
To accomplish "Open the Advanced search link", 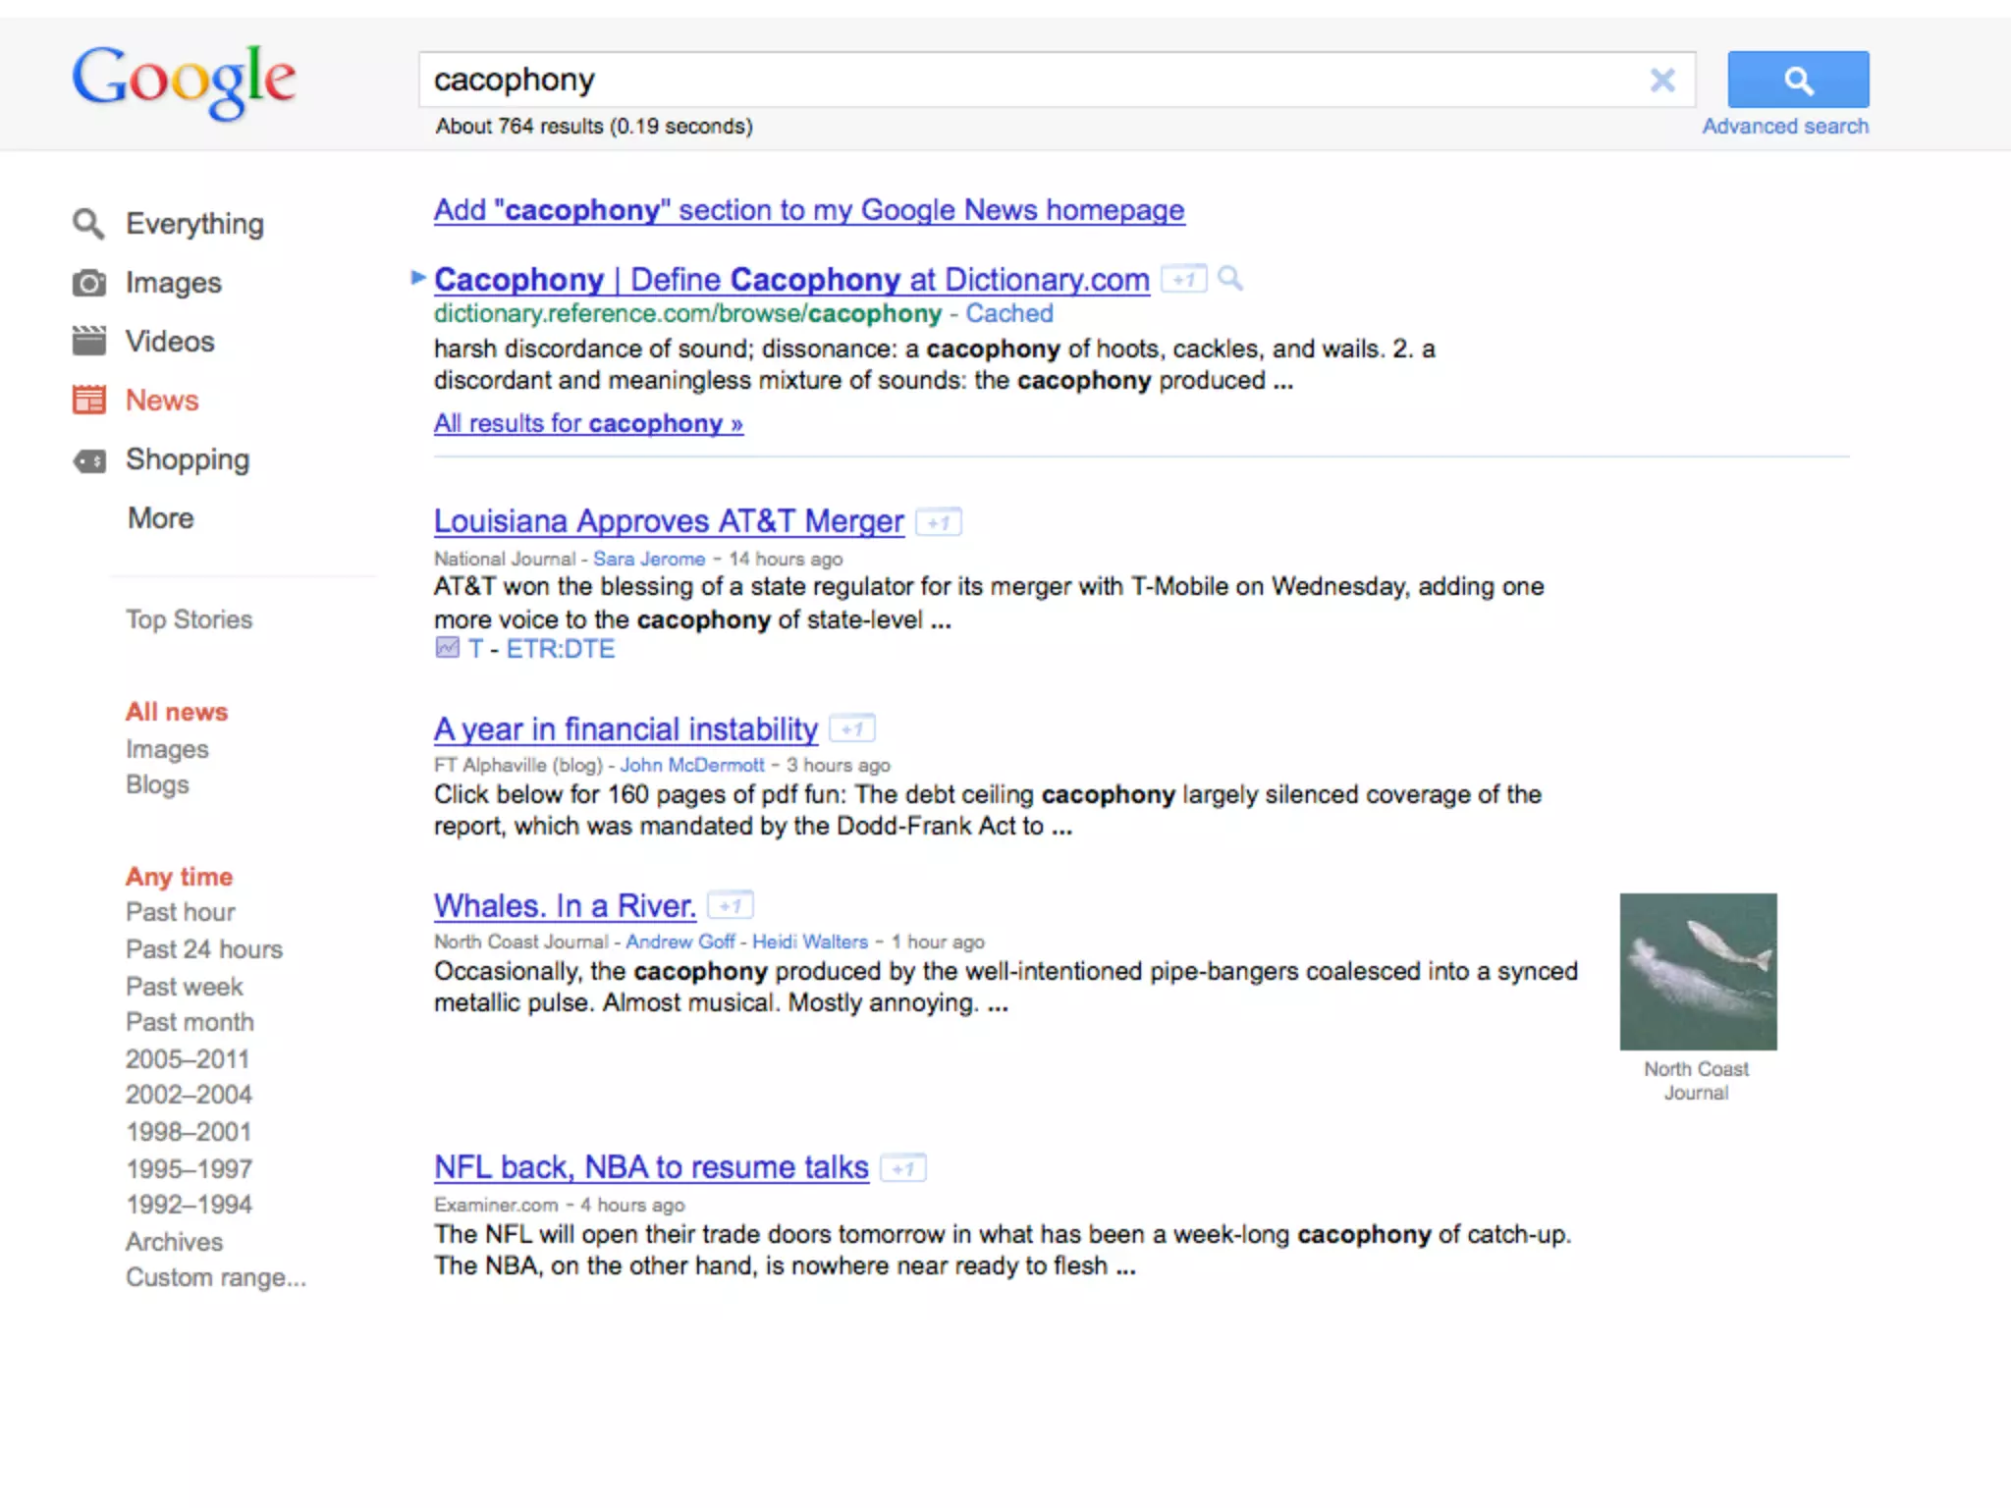I will tap(1784, 127).
